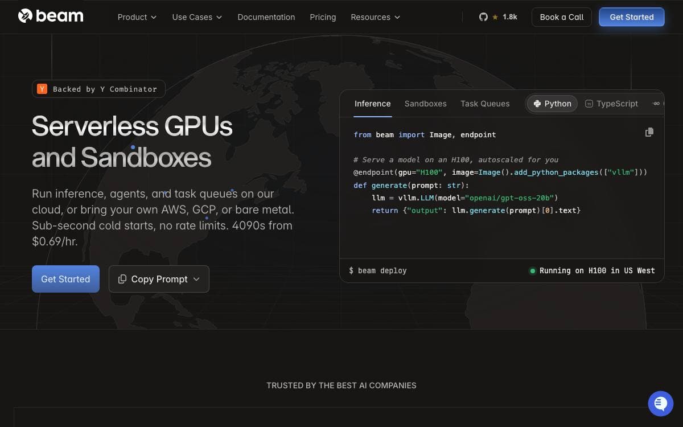Click the paragraph starting 'Run inference, agents'
This screenshot has height=427, width=683.
pos(163,217)
